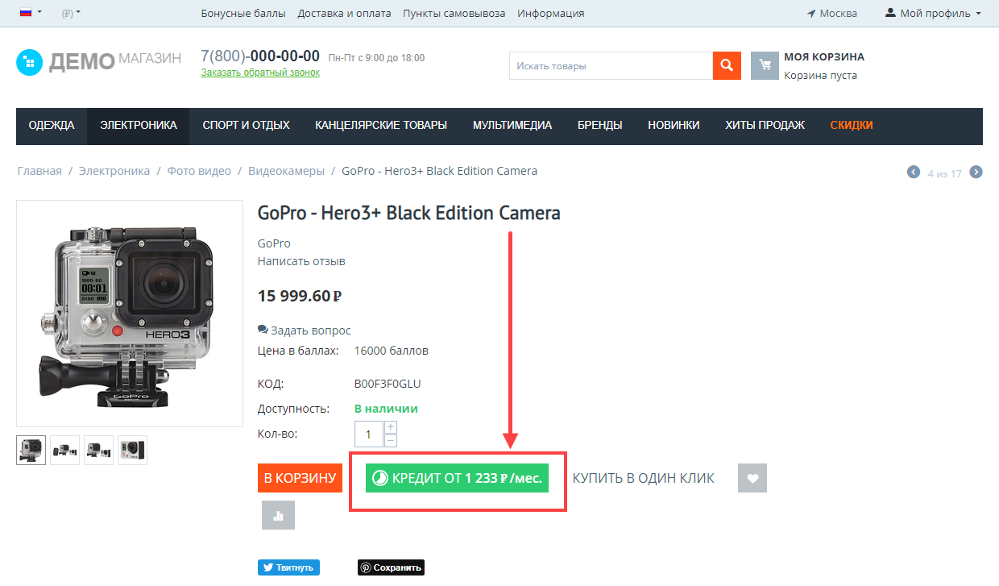Viewport: 999px width, 586px height.
Task: Click Заказать обратный звонок link
Action: (x=260, y=73)
